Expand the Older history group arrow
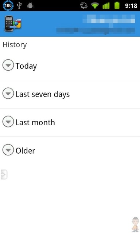 click(x=8, y=150)
